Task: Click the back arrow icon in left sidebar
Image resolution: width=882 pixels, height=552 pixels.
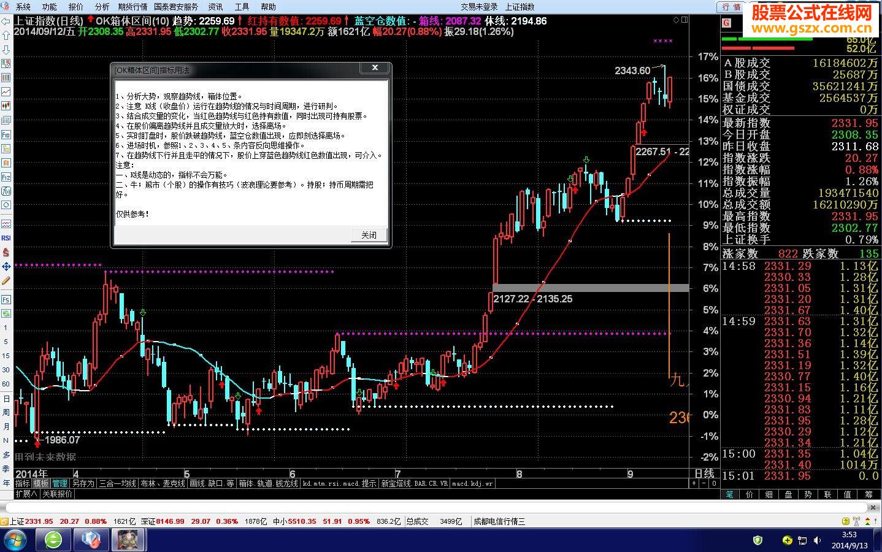Action: [x=6, y=21]
